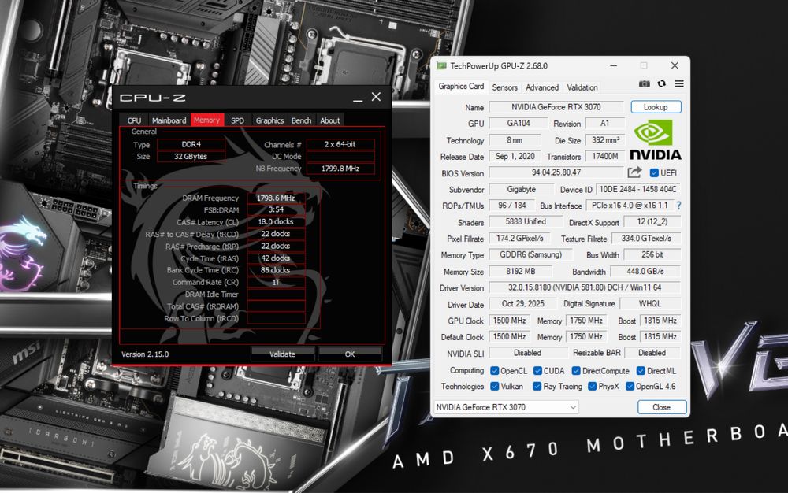Click the Driver Version field
788x493 pixels.
(x=585, y=287)
